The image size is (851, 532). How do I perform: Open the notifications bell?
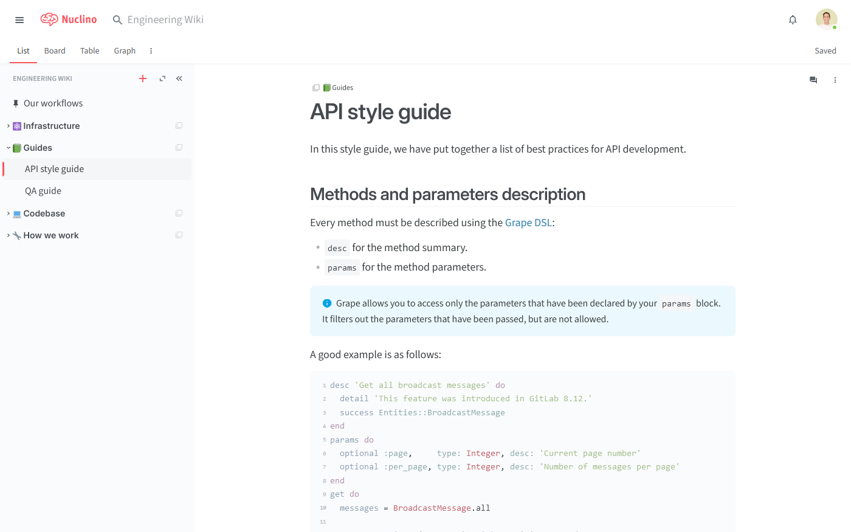[x=793, y=19]
